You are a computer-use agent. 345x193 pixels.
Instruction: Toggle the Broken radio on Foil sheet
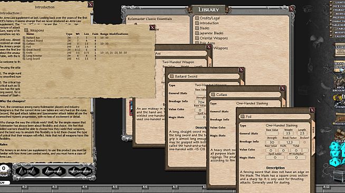[x=304, y=142]
